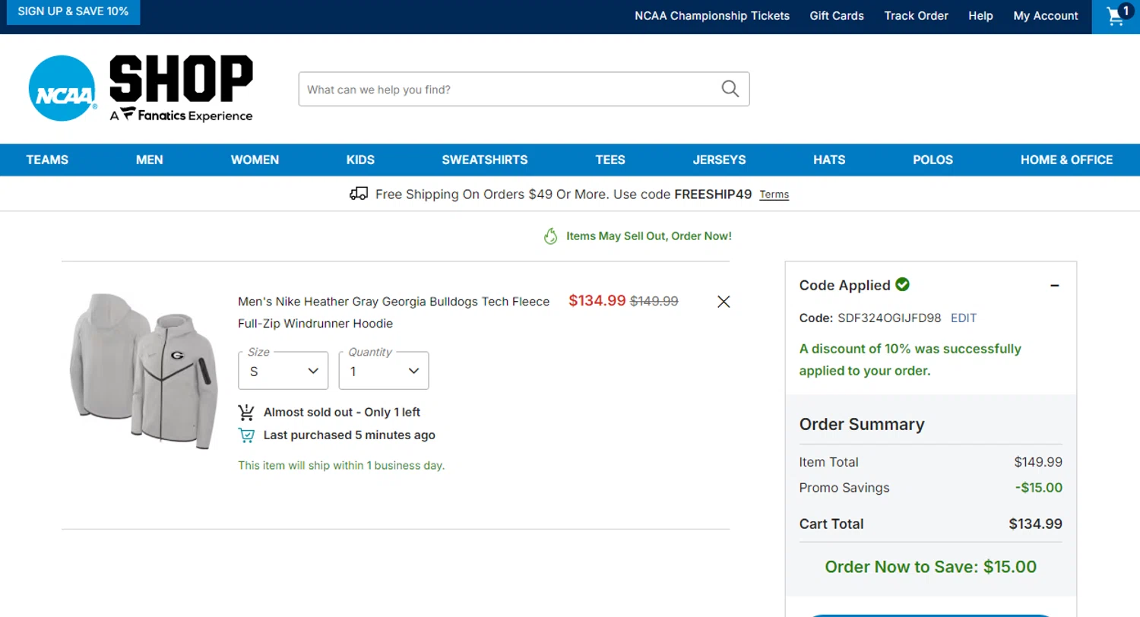Open the Size dropdown
The width and height of the screenshot is (1140, 617).
[283, 371]
